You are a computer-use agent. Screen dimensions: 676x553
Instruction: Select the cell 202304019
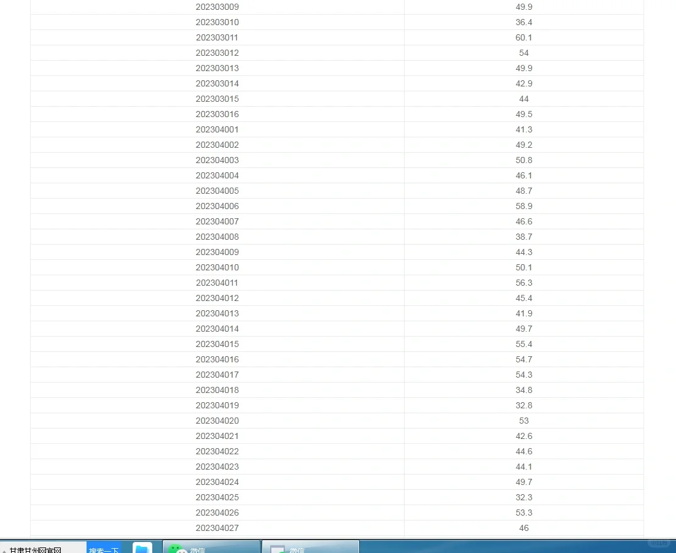[x=217, y=405]
